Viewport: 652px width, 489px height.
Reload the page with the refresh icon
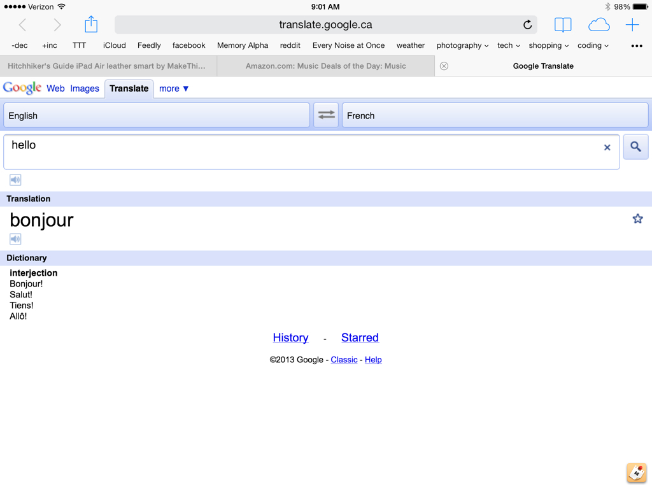(527, 25)
